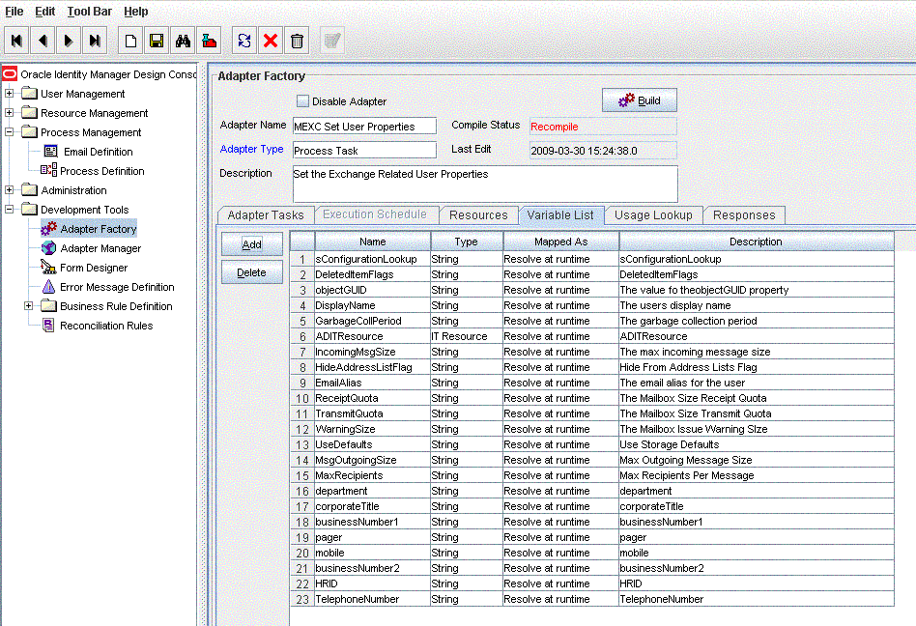Click the Adapter Name text field
The image size is (916, 626).
coord(364,126)
